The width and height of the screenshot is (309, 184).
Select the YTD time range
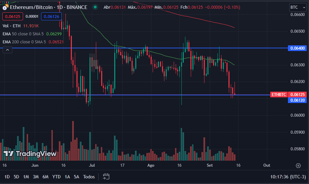(x=56, y=177)
